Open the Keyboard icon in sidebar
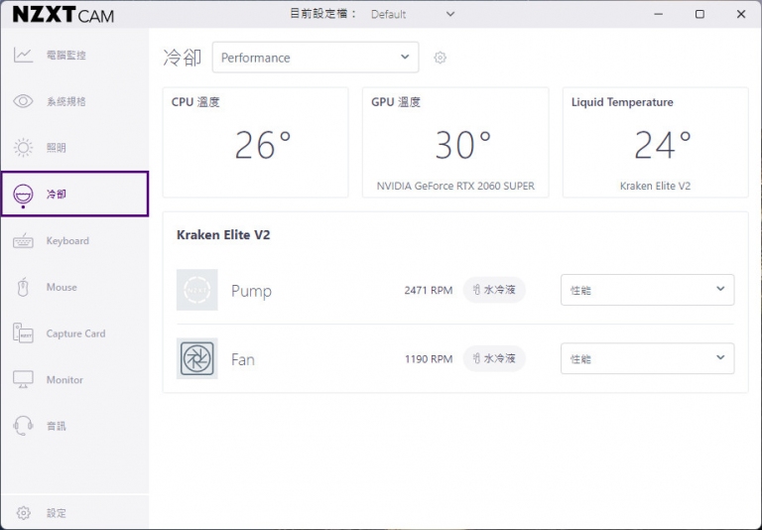 23,241
